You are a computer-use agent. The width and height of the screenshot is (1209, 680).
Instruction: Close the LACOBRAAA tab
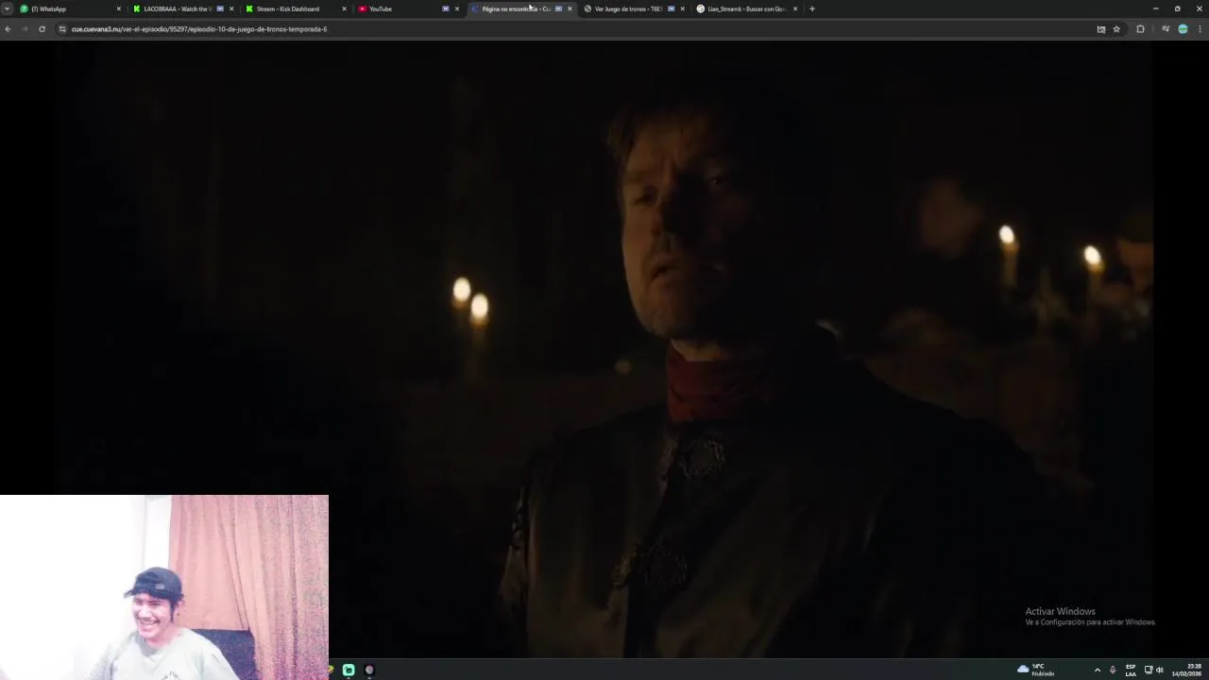click(231, 8)
